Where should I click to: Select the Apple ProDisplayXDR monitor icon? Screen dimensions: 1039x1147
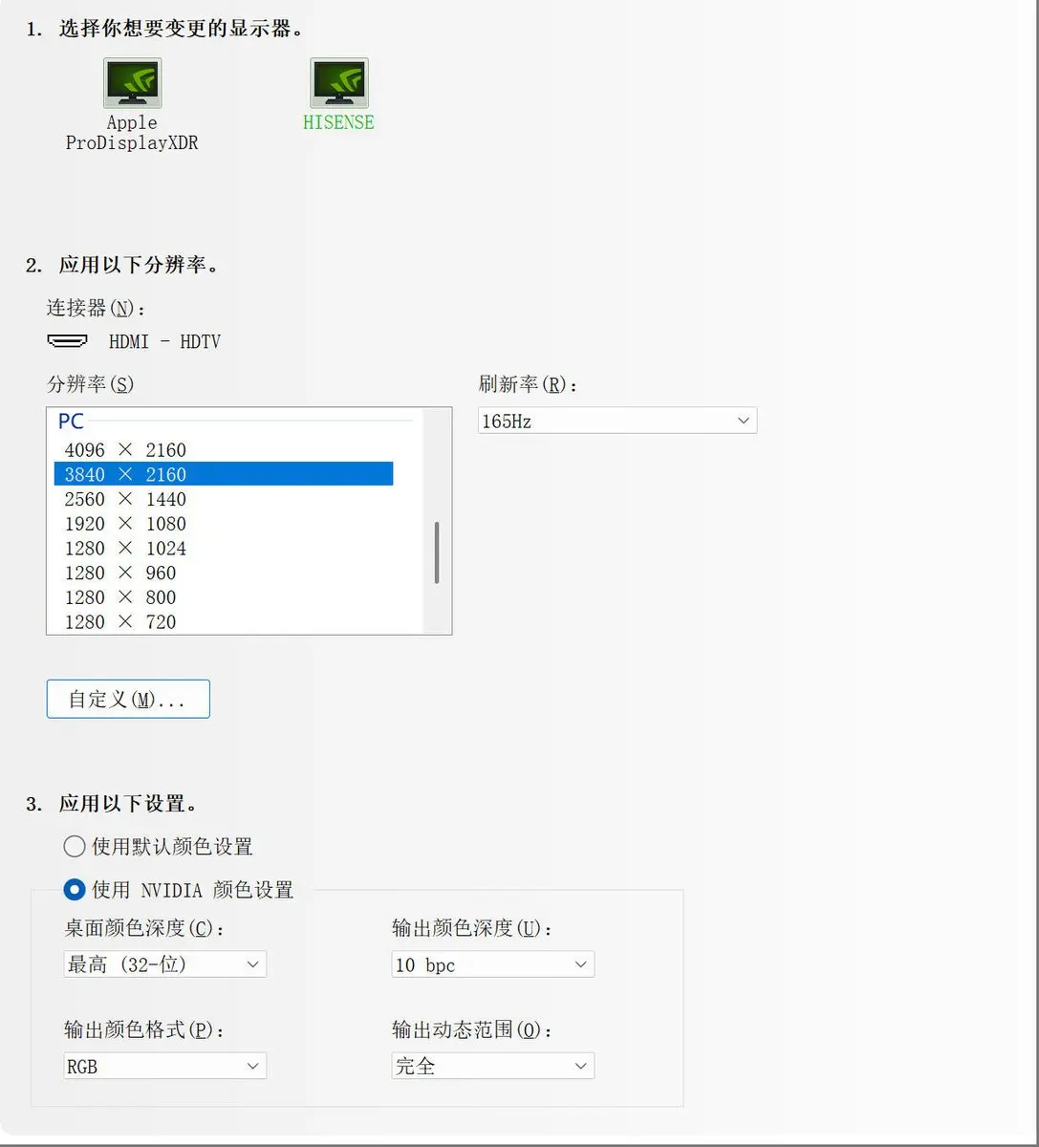click(132, 82)
